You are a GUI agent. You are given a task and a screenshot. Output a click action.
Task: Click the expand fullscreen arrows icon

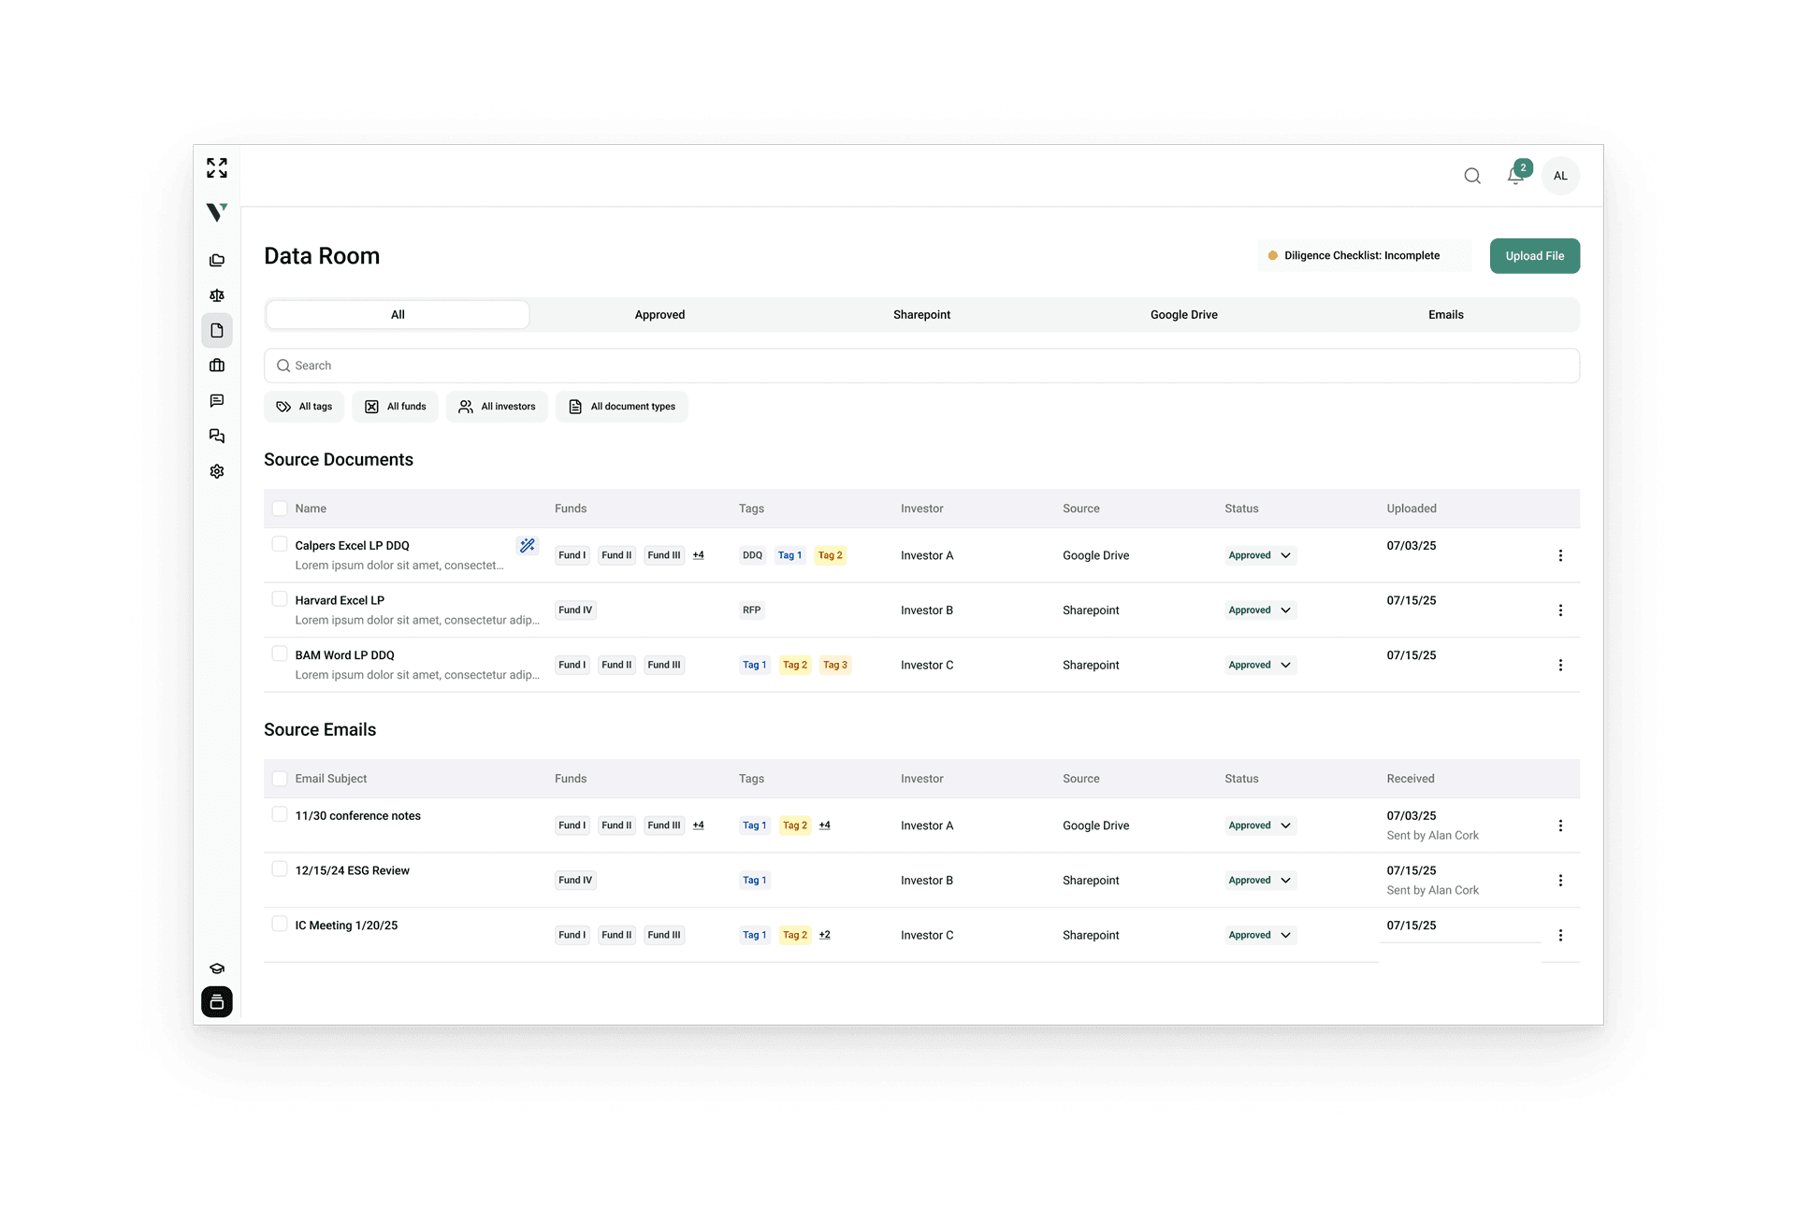click(217, 168)
